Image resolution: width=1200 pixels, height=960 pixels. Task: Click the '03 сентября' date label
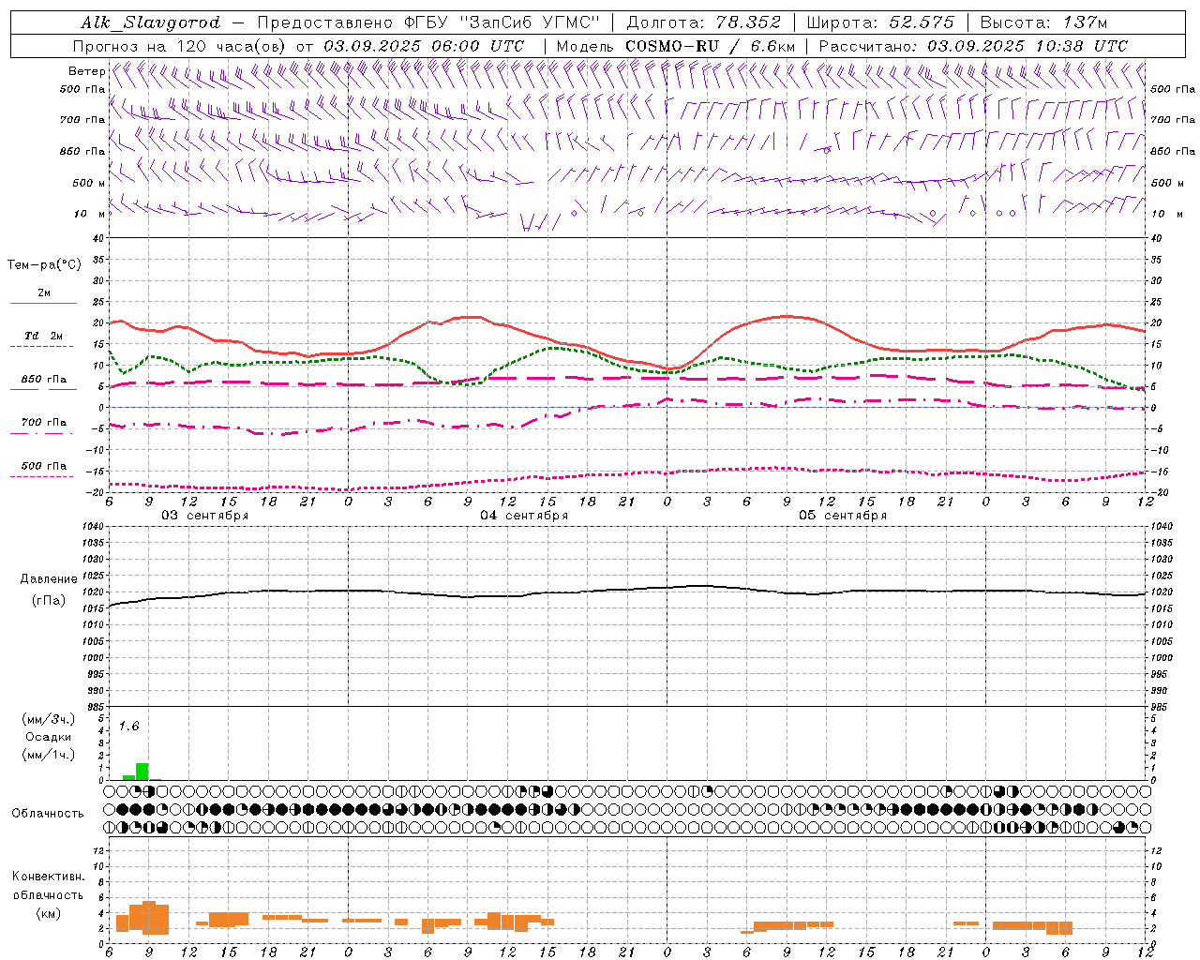[205, 516]
